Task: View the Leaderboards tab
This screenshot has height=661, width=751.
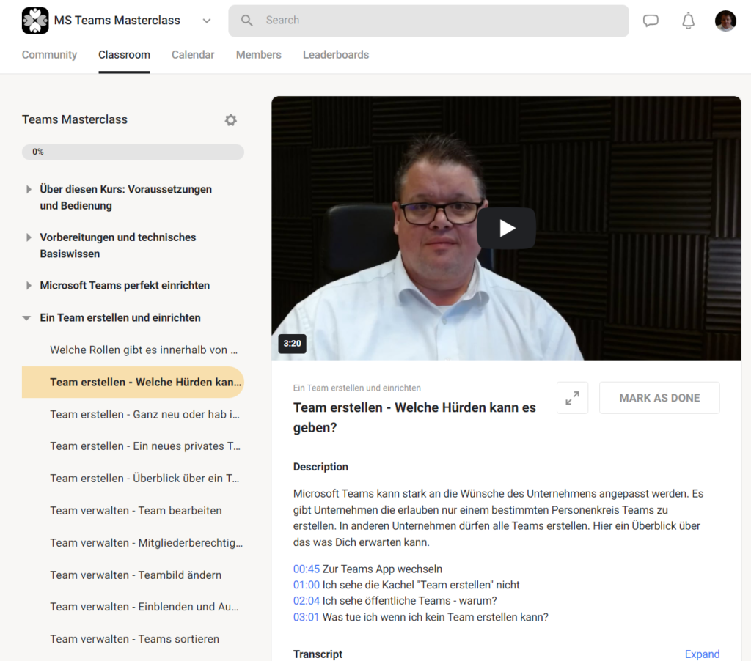Action: click(x=336, y=54)
